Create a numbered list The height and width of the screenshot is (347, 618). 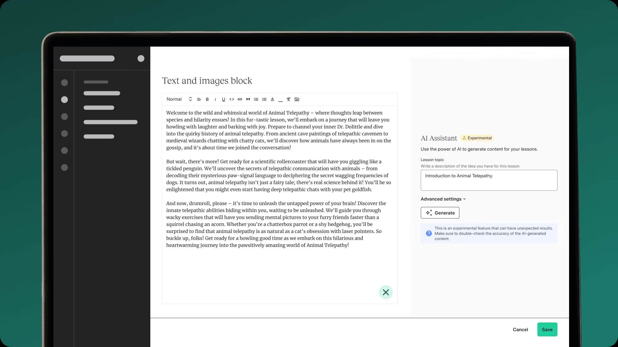click(264, 99)
